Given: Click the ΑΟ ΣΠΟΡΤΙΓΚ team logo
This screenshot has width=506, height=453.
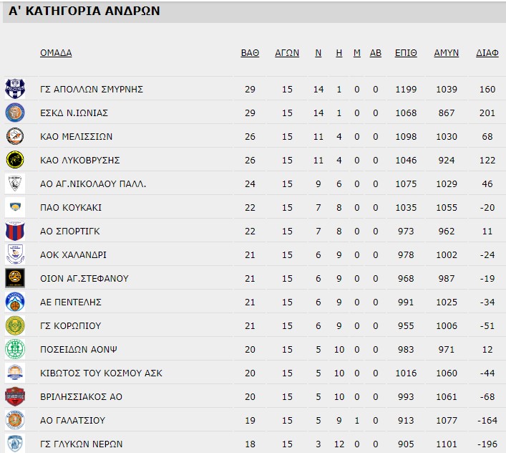Looking at the screenshot, I should [15, 231].
